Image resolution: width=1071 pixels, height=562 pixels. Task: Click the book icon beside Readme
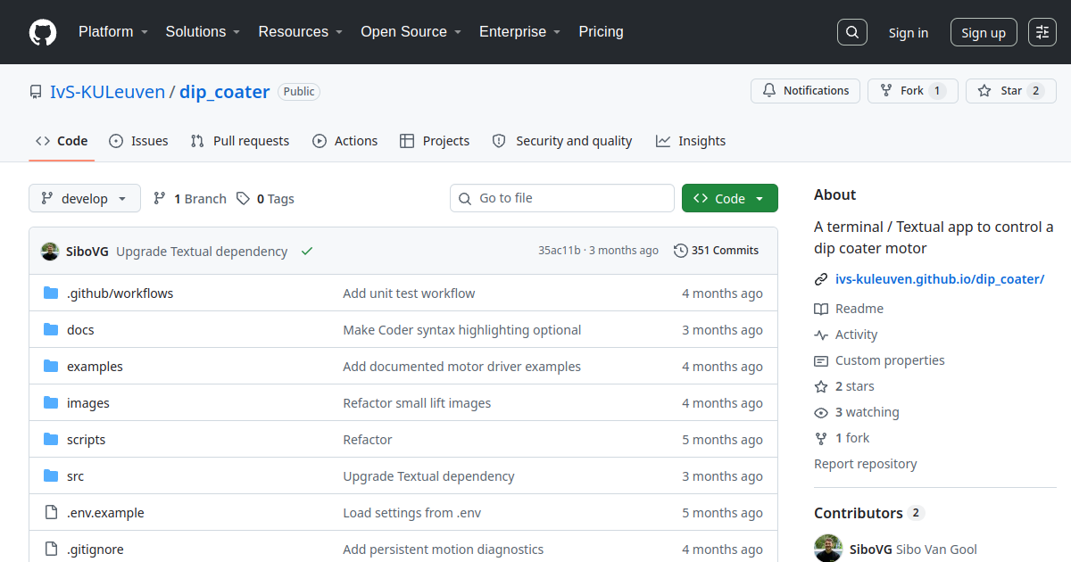coord(821,309)
